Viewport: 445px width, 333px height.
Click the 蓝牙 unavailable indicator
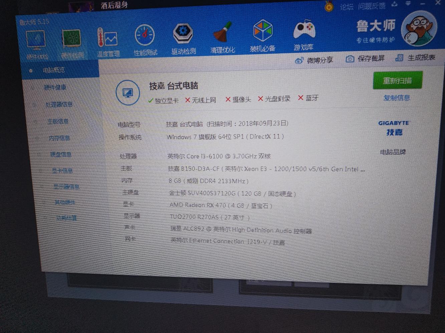308,98
